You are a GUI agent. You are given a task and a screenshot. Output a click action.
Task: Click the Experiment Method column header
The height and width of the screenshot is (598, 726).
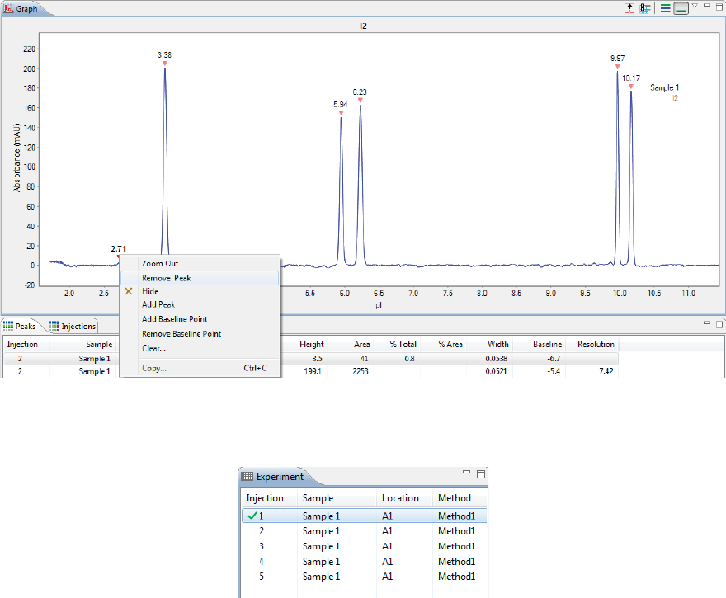[x=455, y=498]
